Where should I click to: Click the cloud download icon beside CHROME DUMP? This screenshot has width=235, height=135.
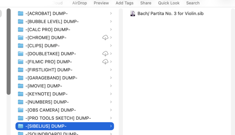click(105, 38)
